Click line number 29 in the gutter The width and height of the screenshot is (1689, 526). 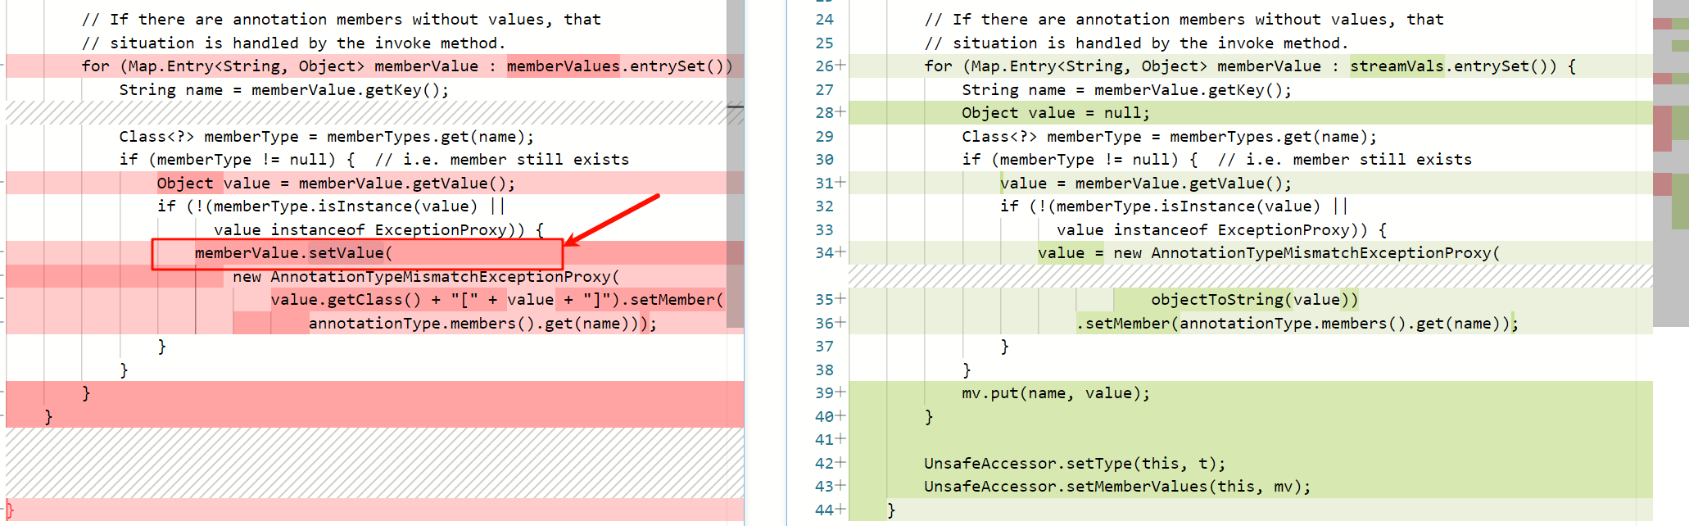(824, 136)
